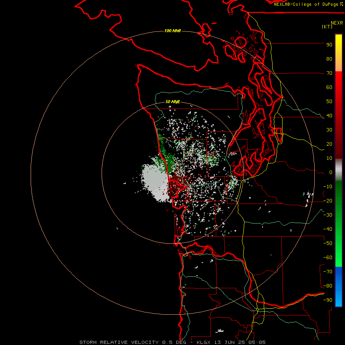Click the STORM RELATIVE VELOCITY title text
Image resolution: width=345 pixels, height=345 pixels.
point(119,342)
